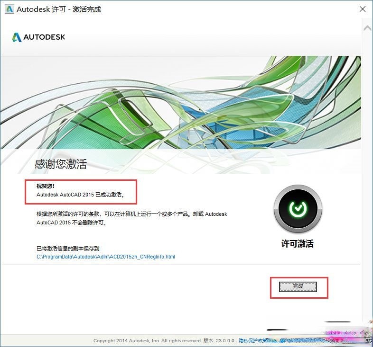Screen dimensions: 373x347
Task: Click the 许可激活 checkmark status icon
Action: [x=298, y=209]
